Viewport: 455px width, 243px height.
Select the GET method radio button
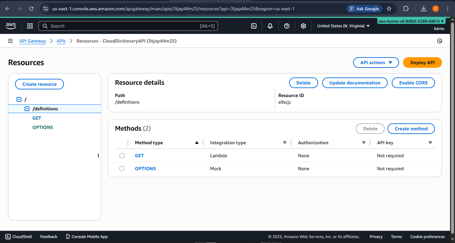click(x=122, y=155)
